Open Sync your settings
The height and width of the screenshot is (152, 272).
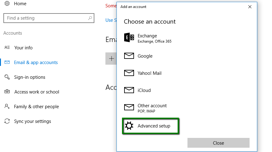point(33,121)
